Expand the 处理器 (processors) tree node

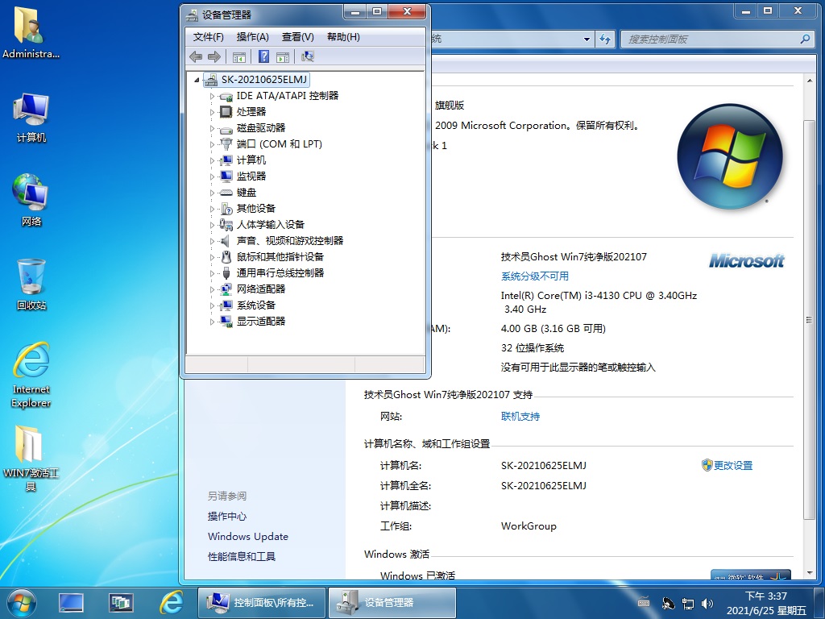point(213,112)
